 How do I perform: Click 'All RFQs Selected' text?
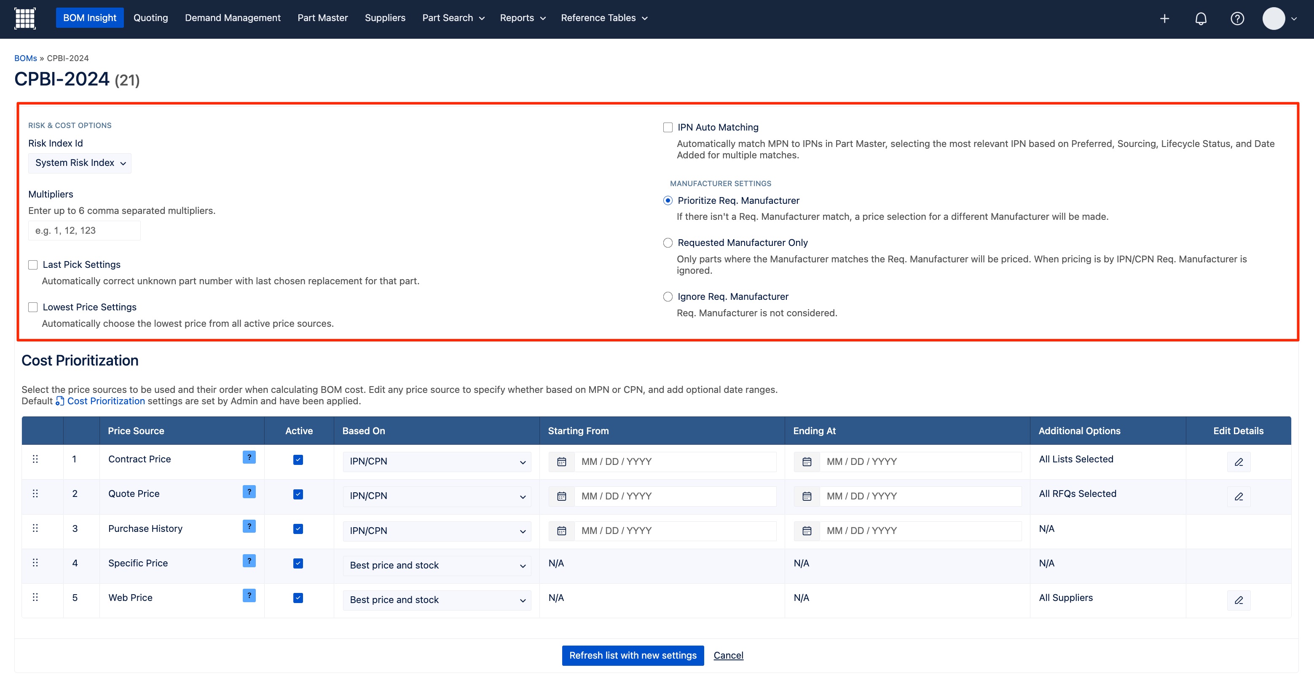(x=1077, y=494)
